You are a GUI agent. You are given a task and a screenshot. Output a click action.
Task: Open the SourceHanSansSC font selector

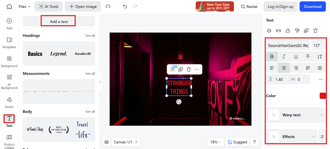288,45
